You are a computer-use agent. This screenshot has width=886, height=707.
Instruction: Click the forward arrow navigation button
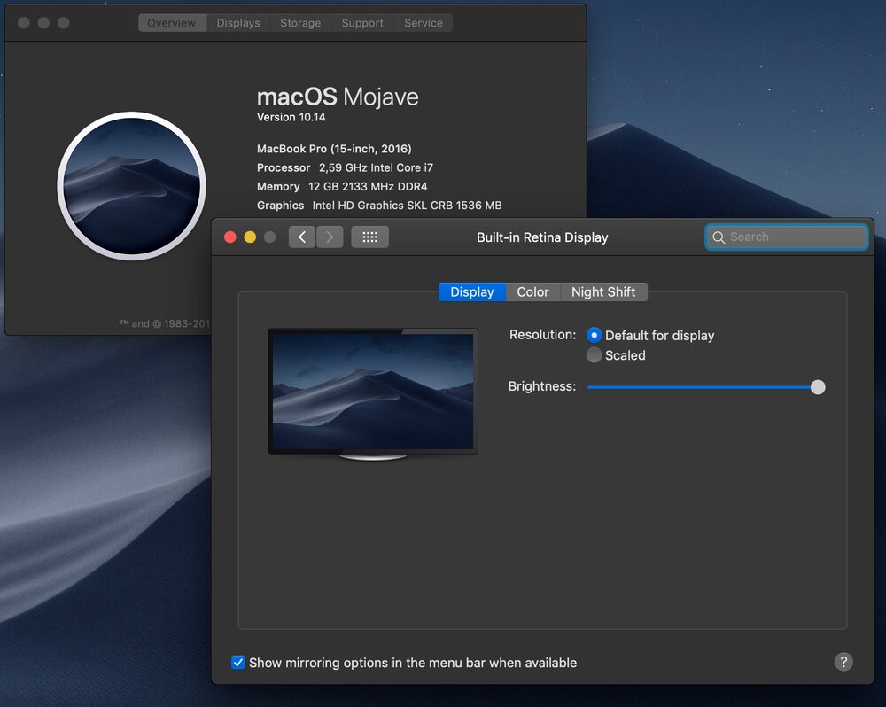point(330,237)
